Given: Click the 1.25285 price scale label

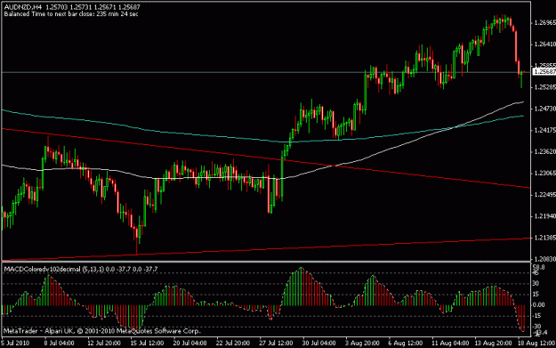Looking at the screenshot, I should 544,87.
